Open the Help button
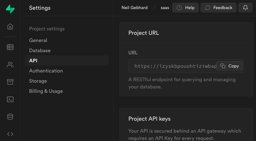The image size is (256, 141). [185, 8]
